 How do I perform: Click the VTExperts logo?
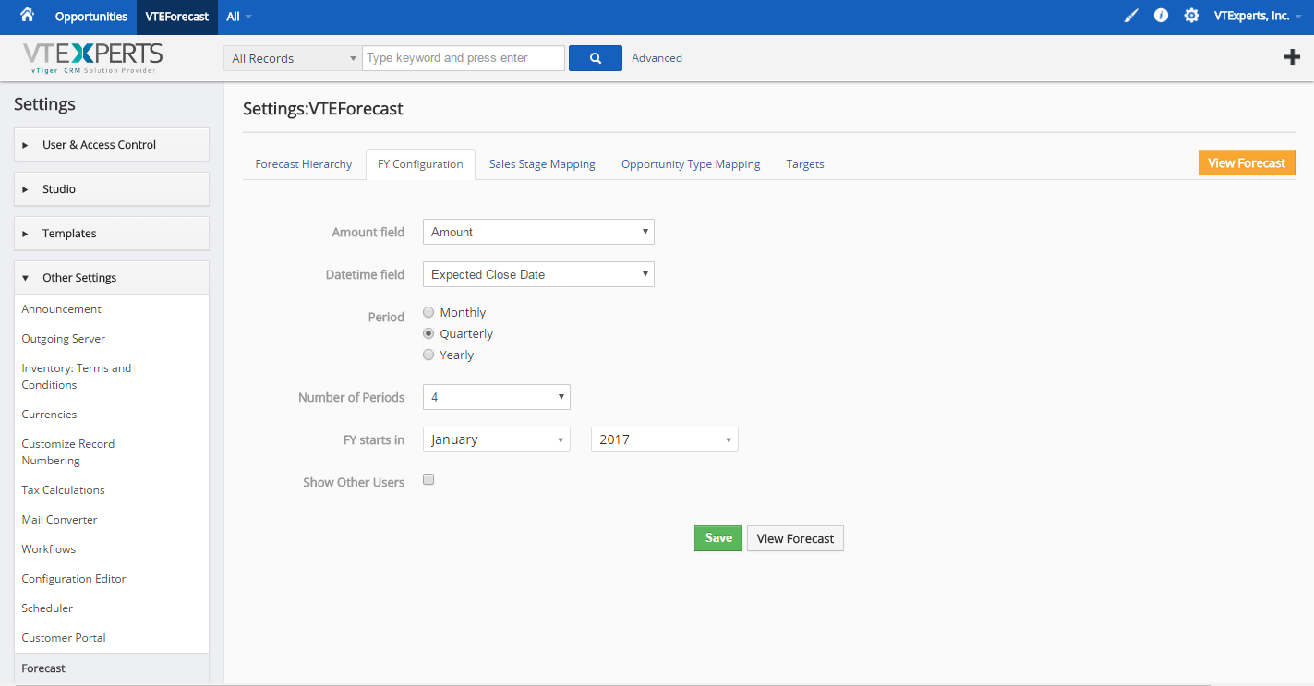click(x=91, y=57)
